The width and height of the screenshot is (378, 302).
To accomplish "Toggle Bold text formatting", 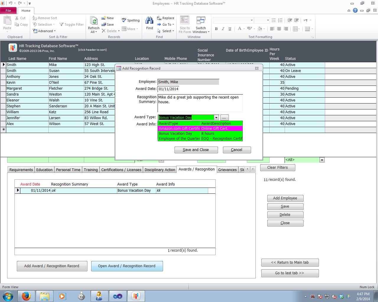I will pyautogui.click(x=216, y=29).
